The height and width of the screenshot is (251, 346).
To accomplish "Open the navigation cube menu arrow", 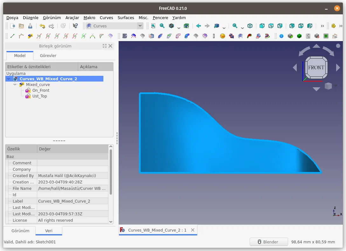I will pyautogui.click(x=336, y=86).
